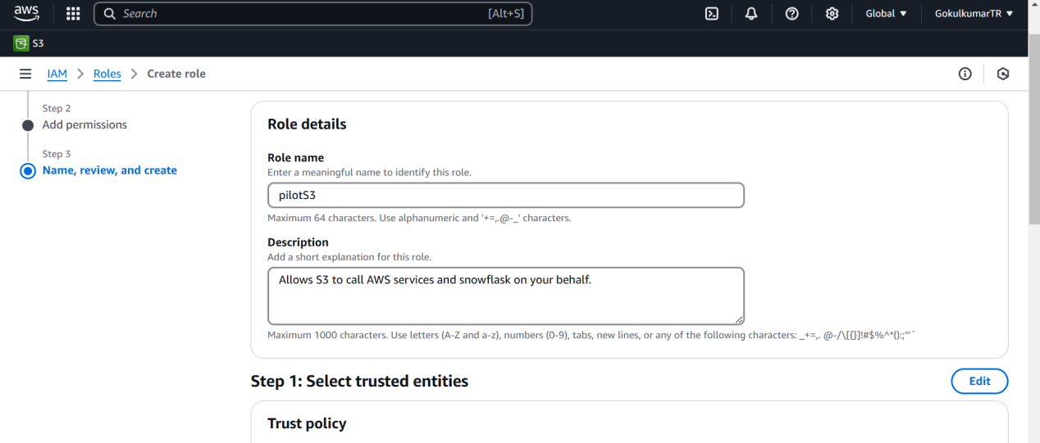Screen dimensions: 1040x443
Task: Focus the top Search bar
Action: [x=312, y=14]
